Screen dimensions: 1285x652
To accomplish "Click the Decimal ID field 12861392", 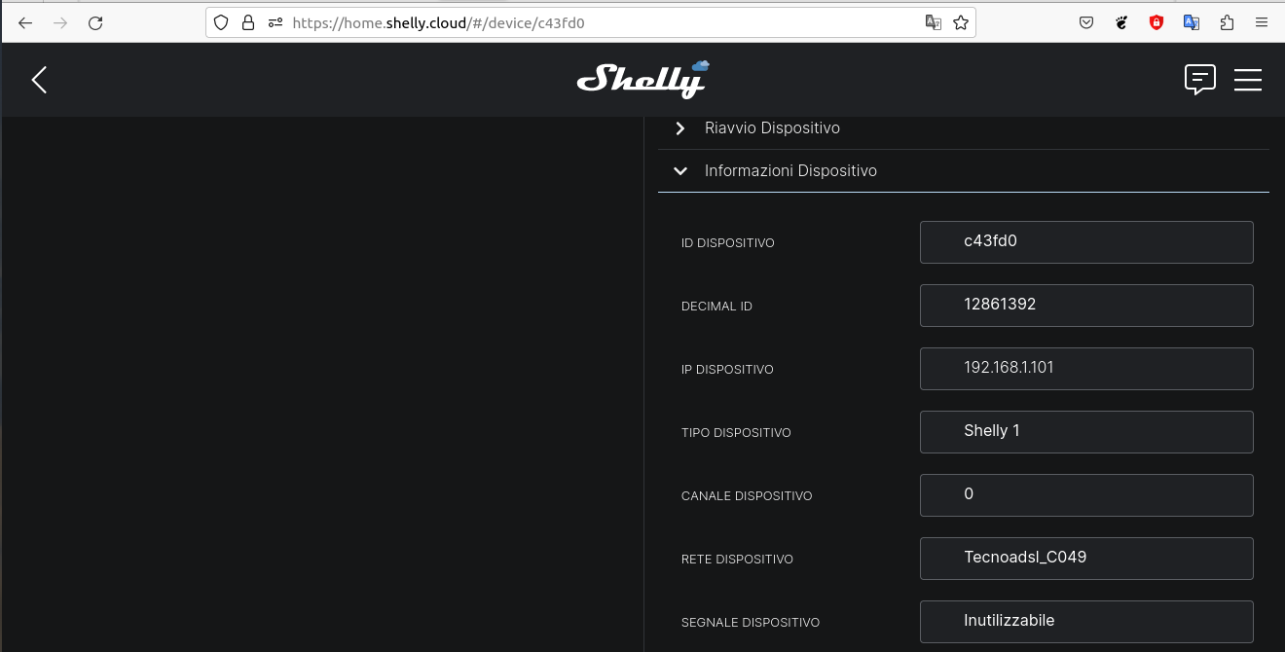I will [x=1086, y=306].
